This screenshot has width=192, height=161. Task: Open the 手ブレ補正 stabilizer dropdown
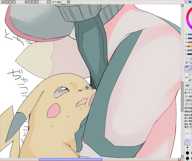point(68,2)
